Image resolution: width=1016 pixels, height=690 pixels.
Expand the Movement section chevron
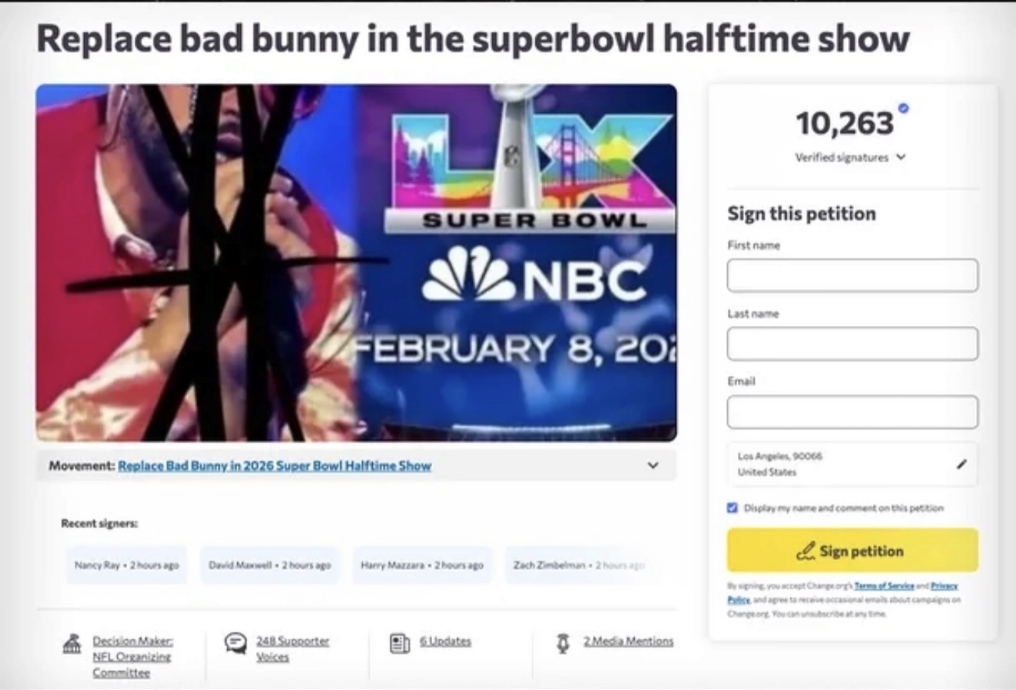coord(653,466)
